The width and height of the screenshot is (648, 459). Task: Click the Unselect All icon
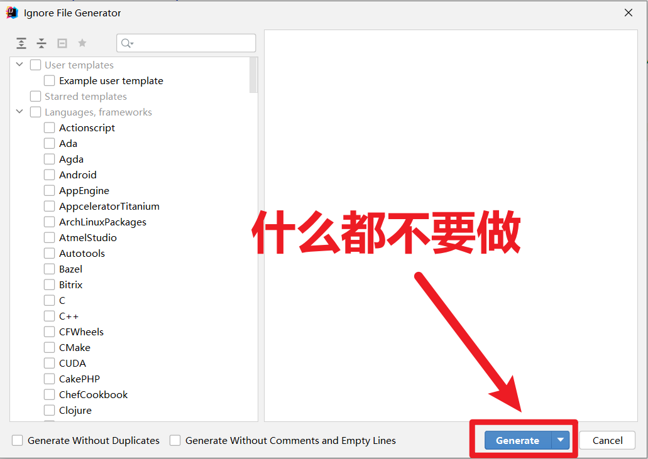62,43
